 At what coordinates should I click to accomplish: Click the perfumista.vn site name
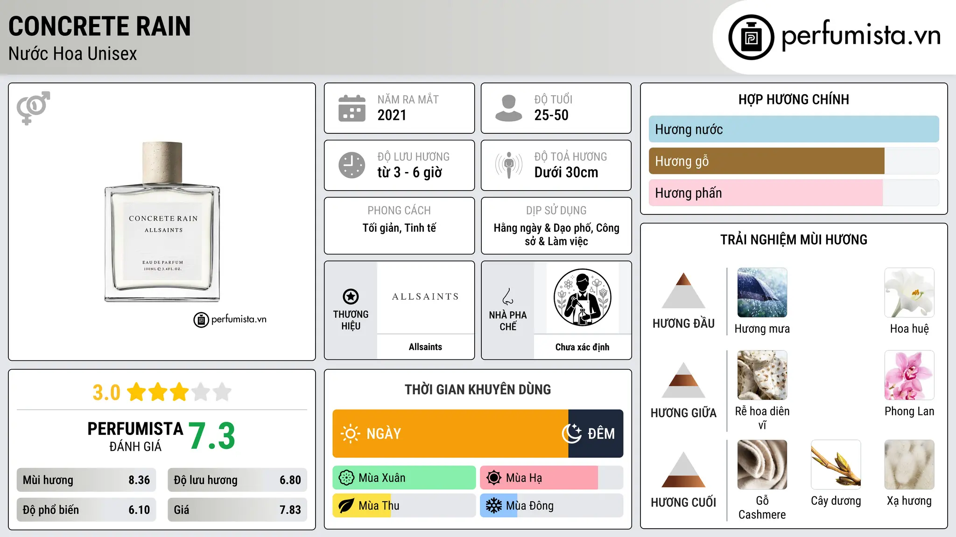(861, 35)
